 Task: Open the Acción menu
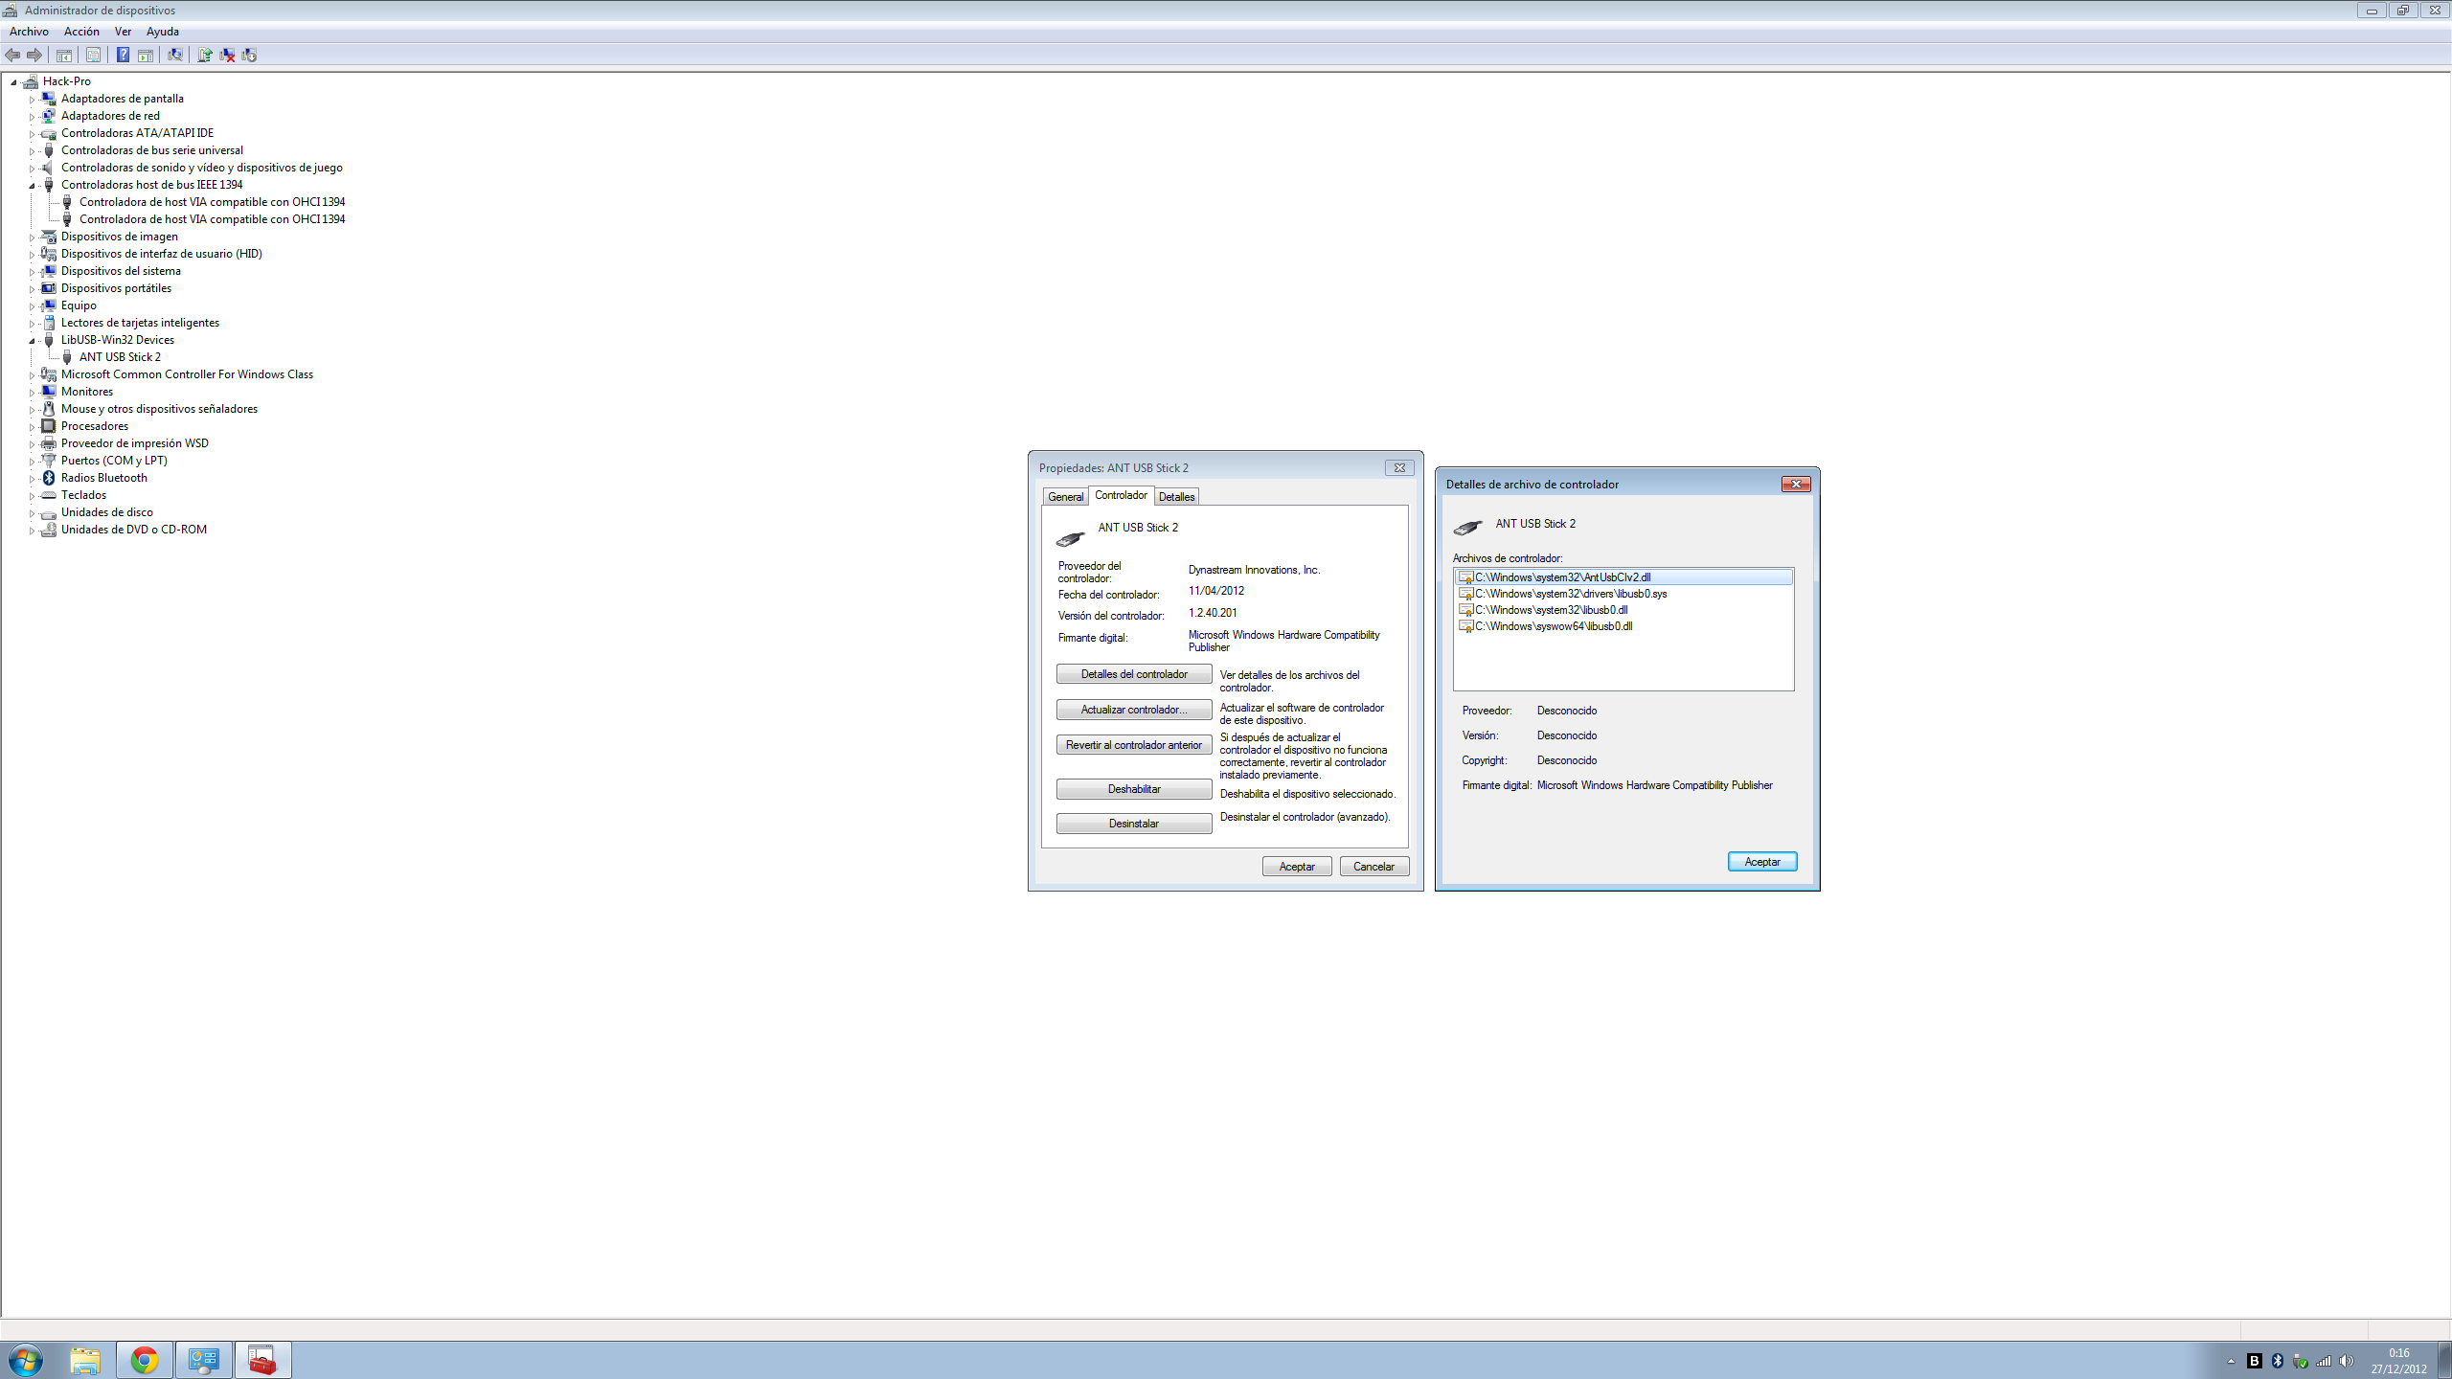(81, 32)
